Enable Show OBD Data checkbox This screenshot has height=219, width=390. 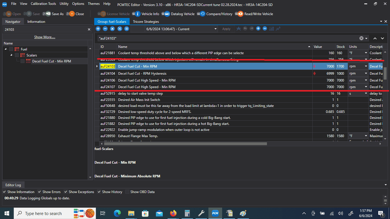(x=127, y=192)
